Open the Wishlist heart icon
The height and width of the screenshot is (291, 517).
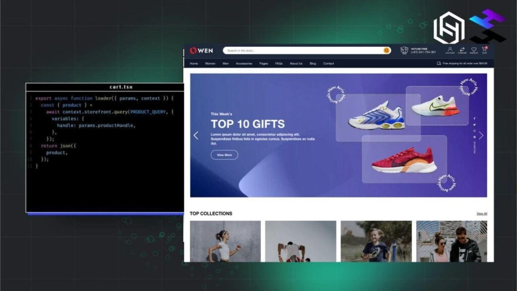(x=474, y=50)
